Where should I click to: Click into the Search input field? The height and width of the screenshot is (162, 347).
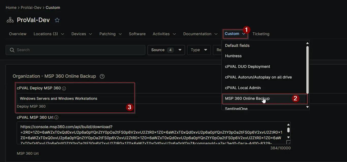coord(75,50)
